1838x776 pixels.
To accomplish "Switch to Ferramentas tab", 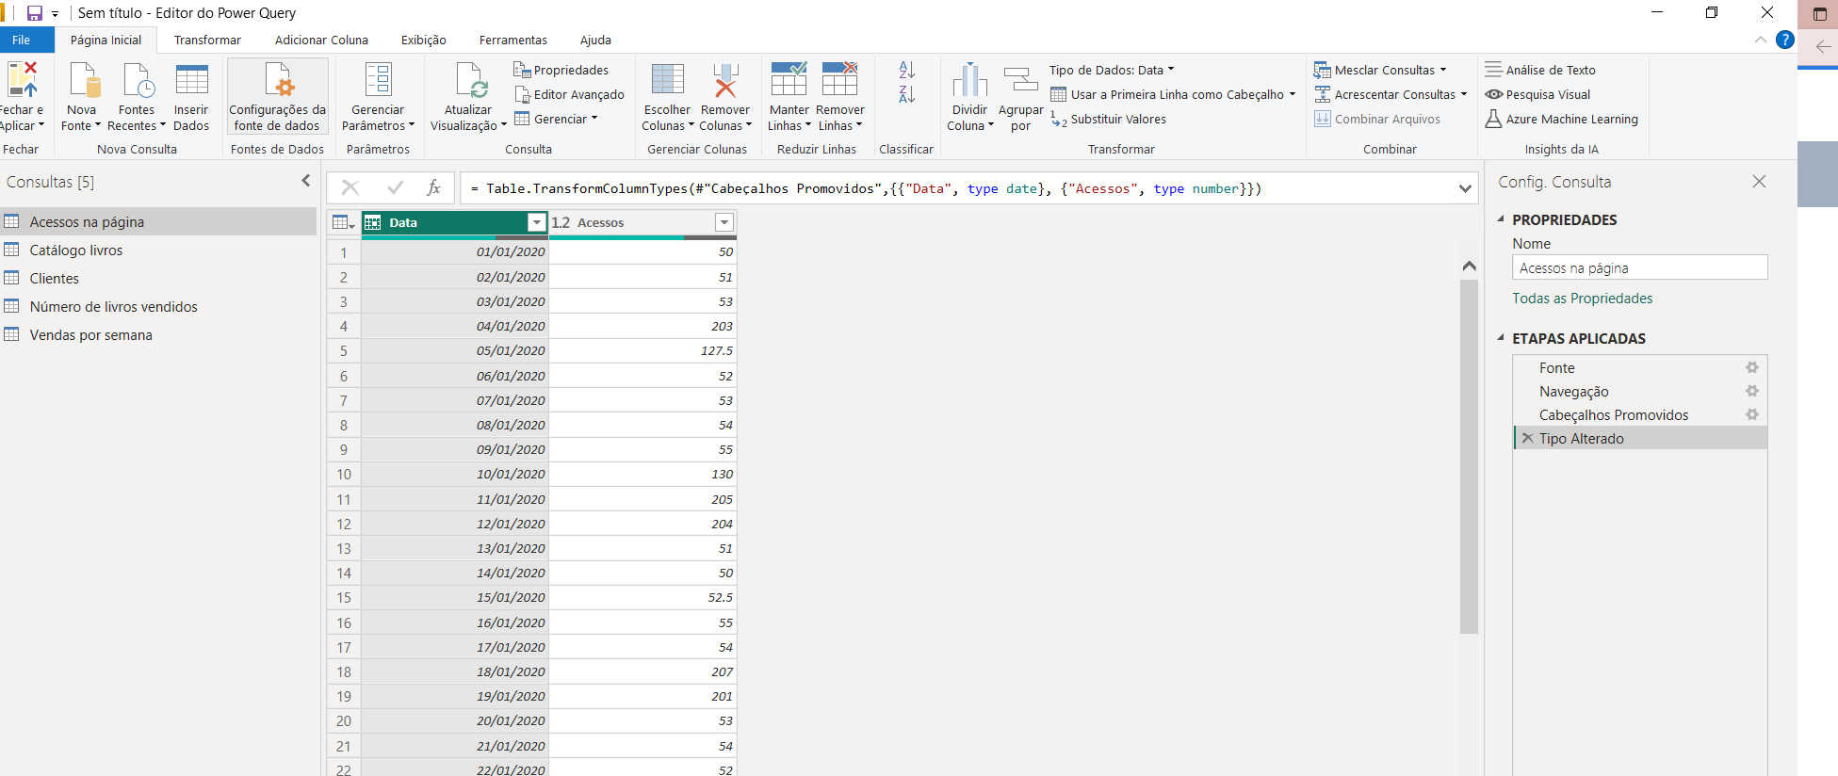I will [513, 40].
